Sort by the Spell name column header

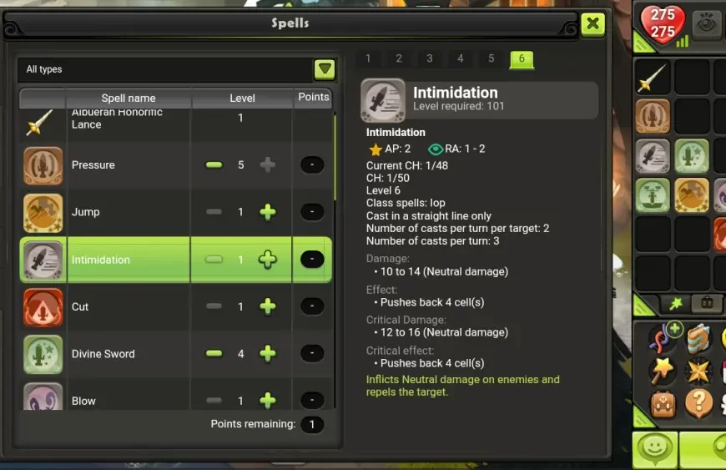[129, 99]
